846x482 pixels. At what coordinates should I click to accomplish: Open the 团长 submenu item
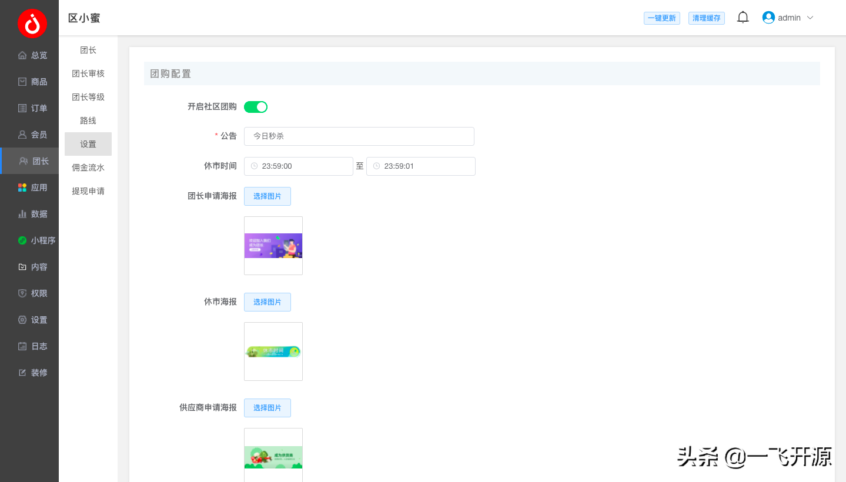tap(88, 50)
